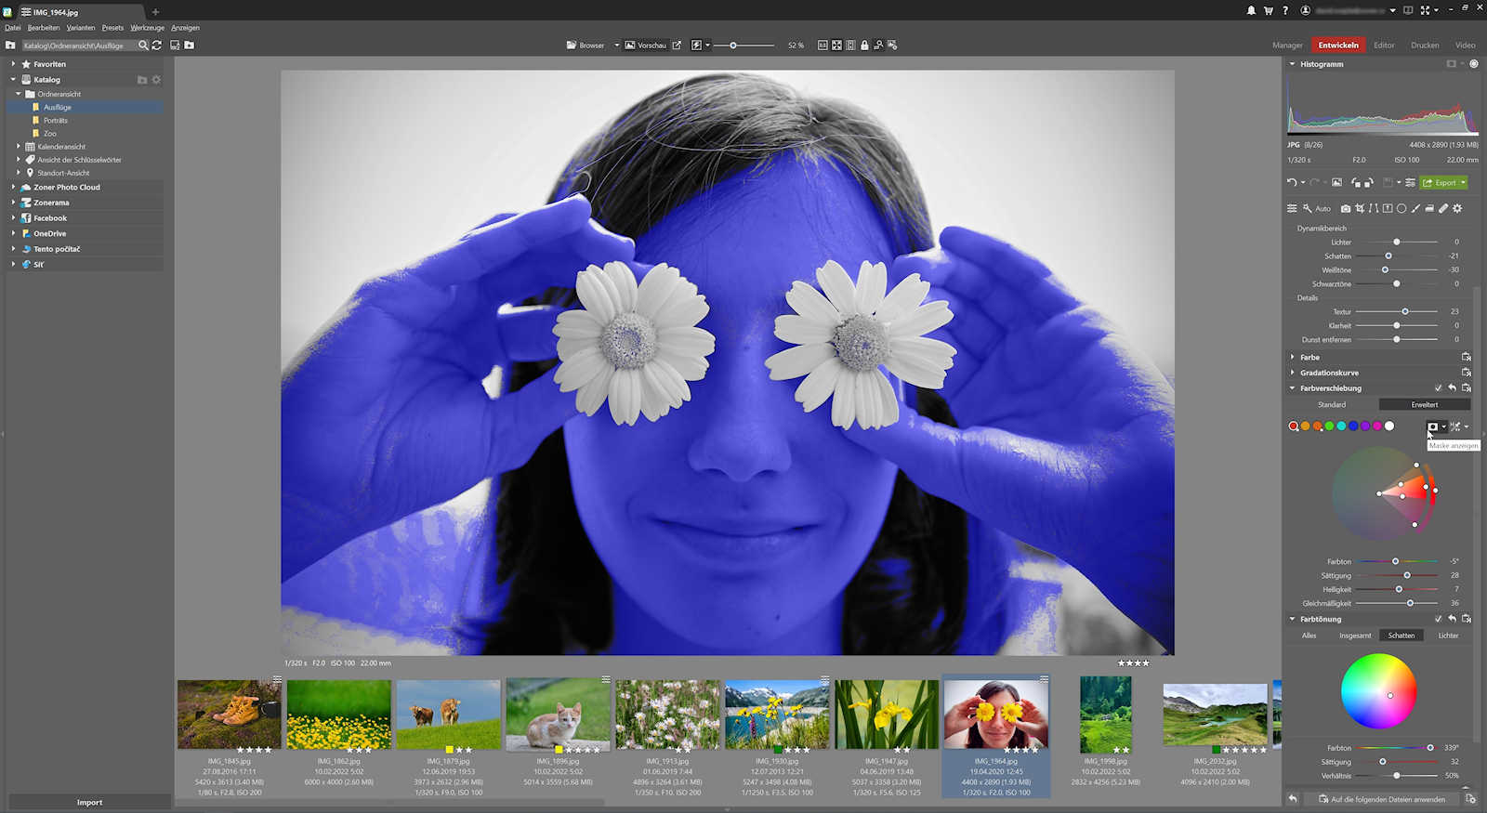Switch color shift to Standard mode
The image size is (1487, 813).
click(1331, 405)
